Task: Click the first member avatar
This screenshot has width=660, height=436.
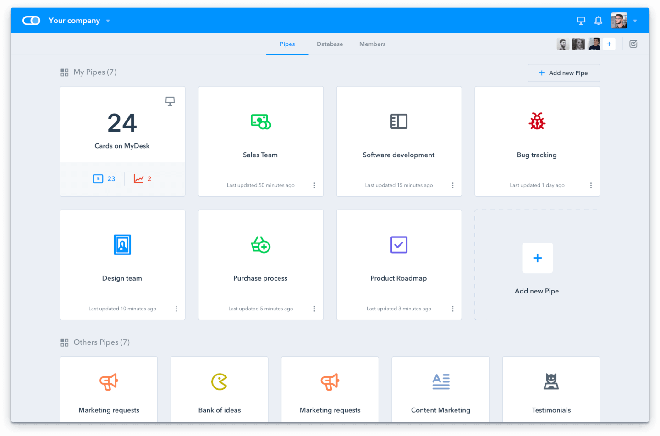Action: pyautogui.click(x=563, y=44)
